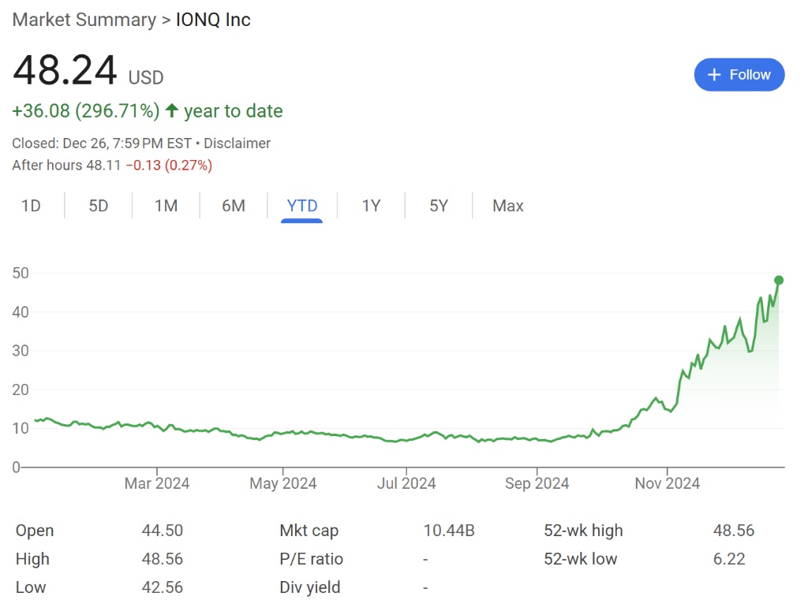
Task: Click the plus icon on Follow button
Action: [x=715, y=75]
